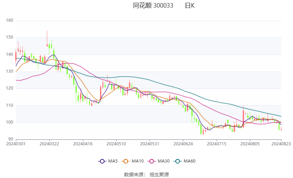Click the 160 y-axis value
The image size is (293, 178).
[x=10, y=20]
